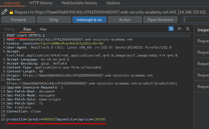Click the Inspector panel heading
Viewport: 209px width, 129px height.
pos(203,30)
